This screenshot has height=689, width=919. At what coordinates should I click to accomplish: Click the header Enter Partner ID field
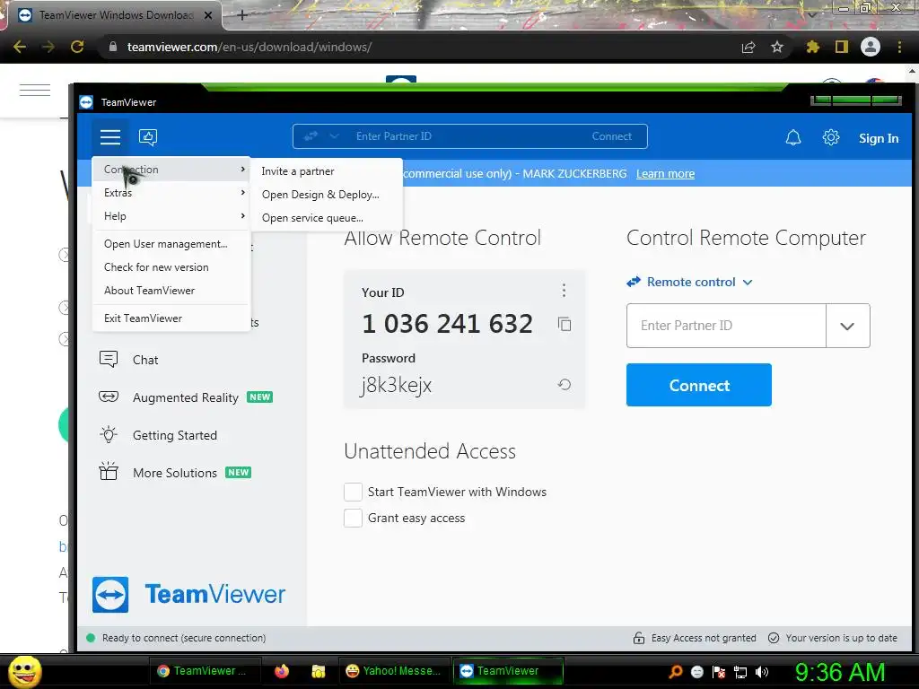[457, 136]
